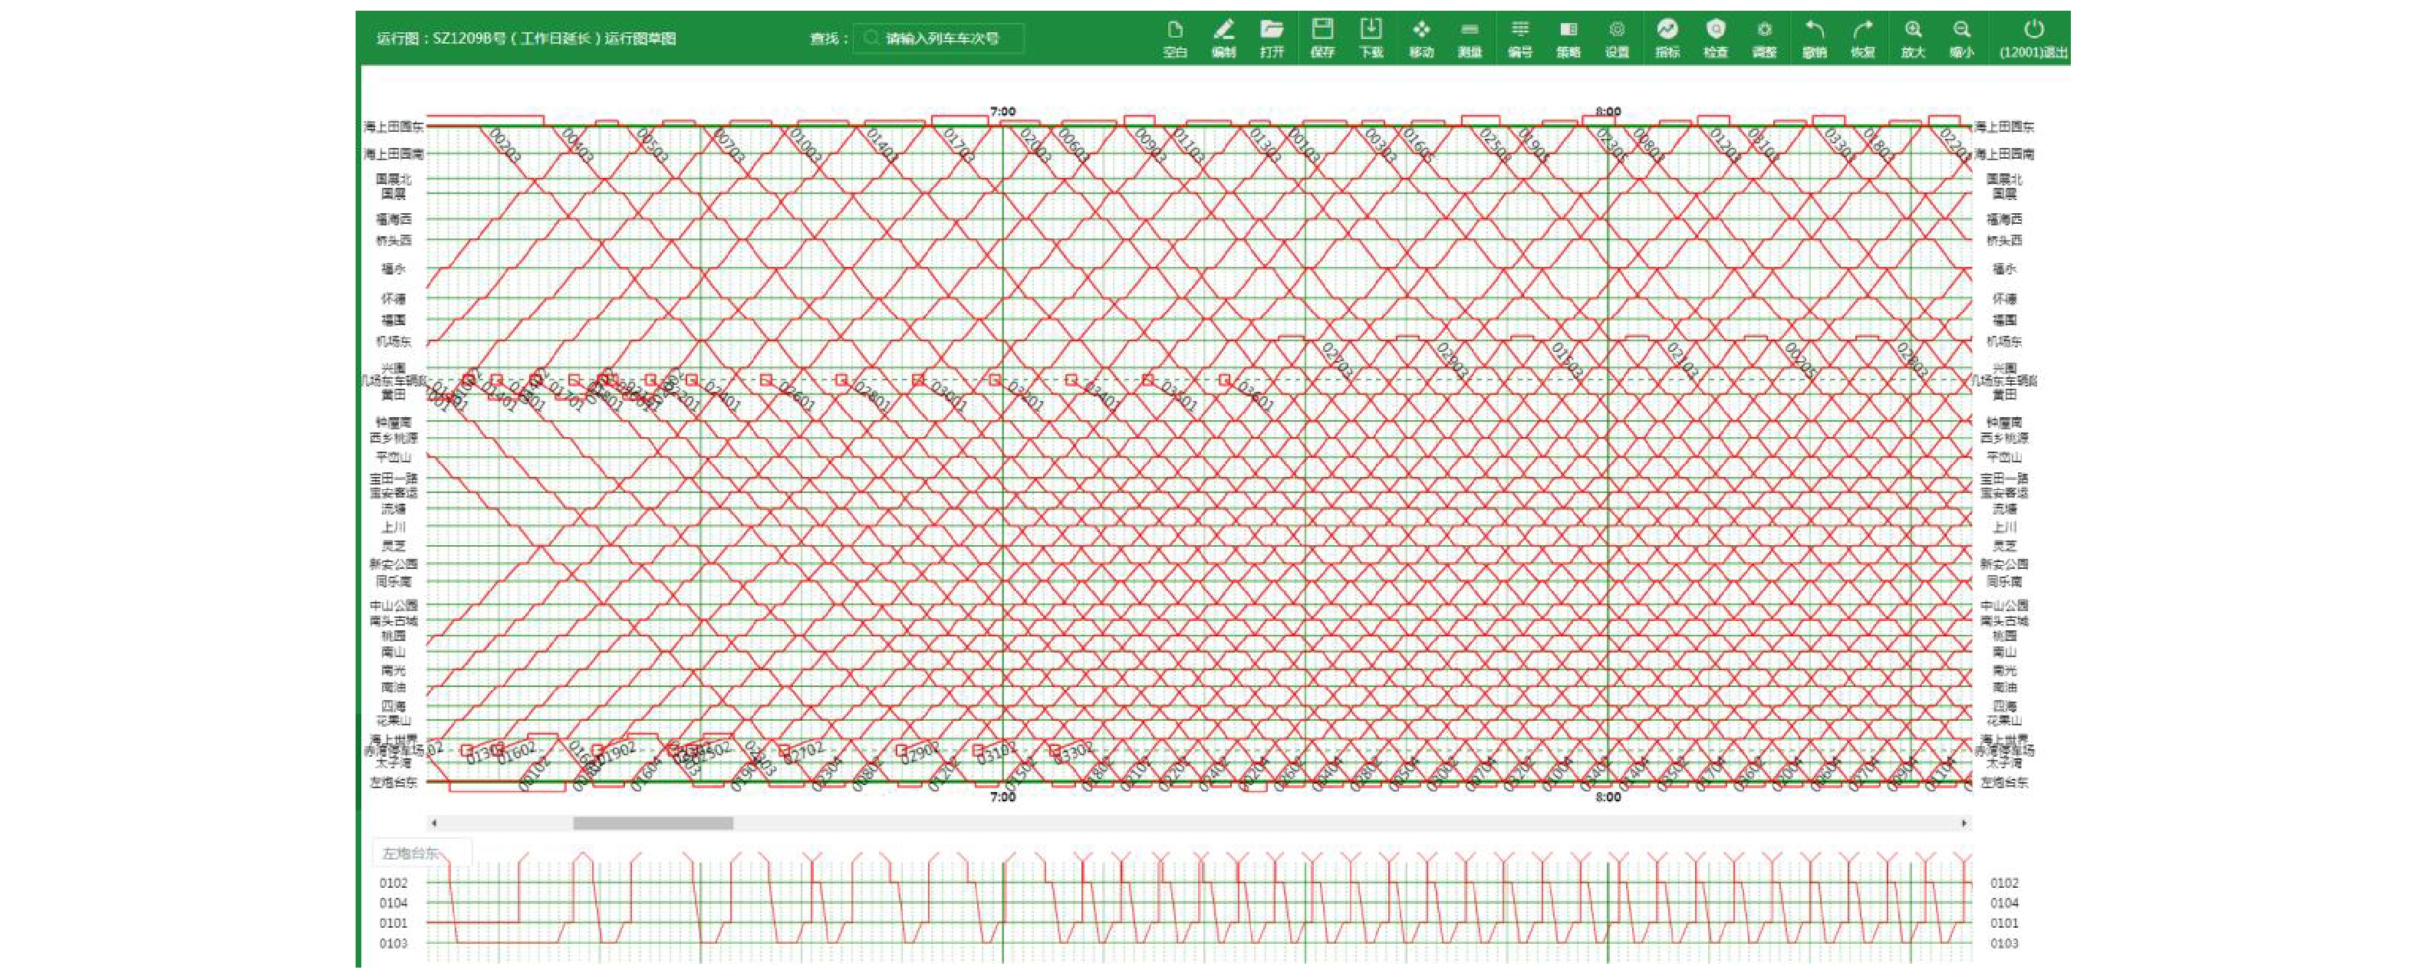
Task: Run the 检查 (check) tool
Action: pos(1716,38)
